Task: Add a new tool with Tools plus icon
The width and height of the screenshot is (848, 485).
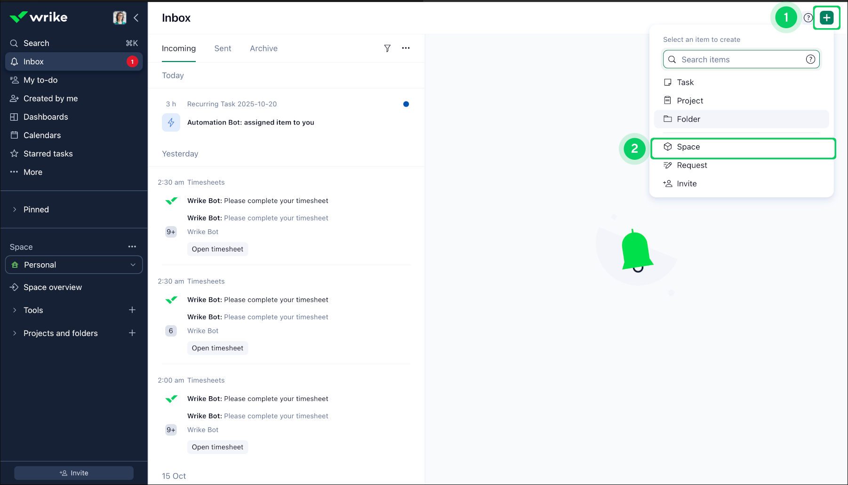Action: point(132,310)
